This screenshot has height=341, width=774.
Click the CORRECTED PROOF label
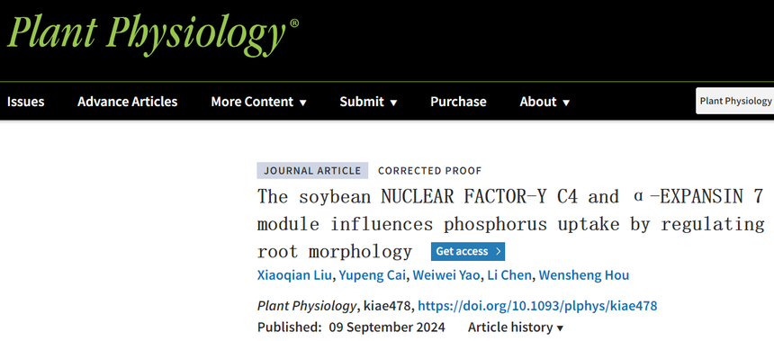(x=429, y=171)
